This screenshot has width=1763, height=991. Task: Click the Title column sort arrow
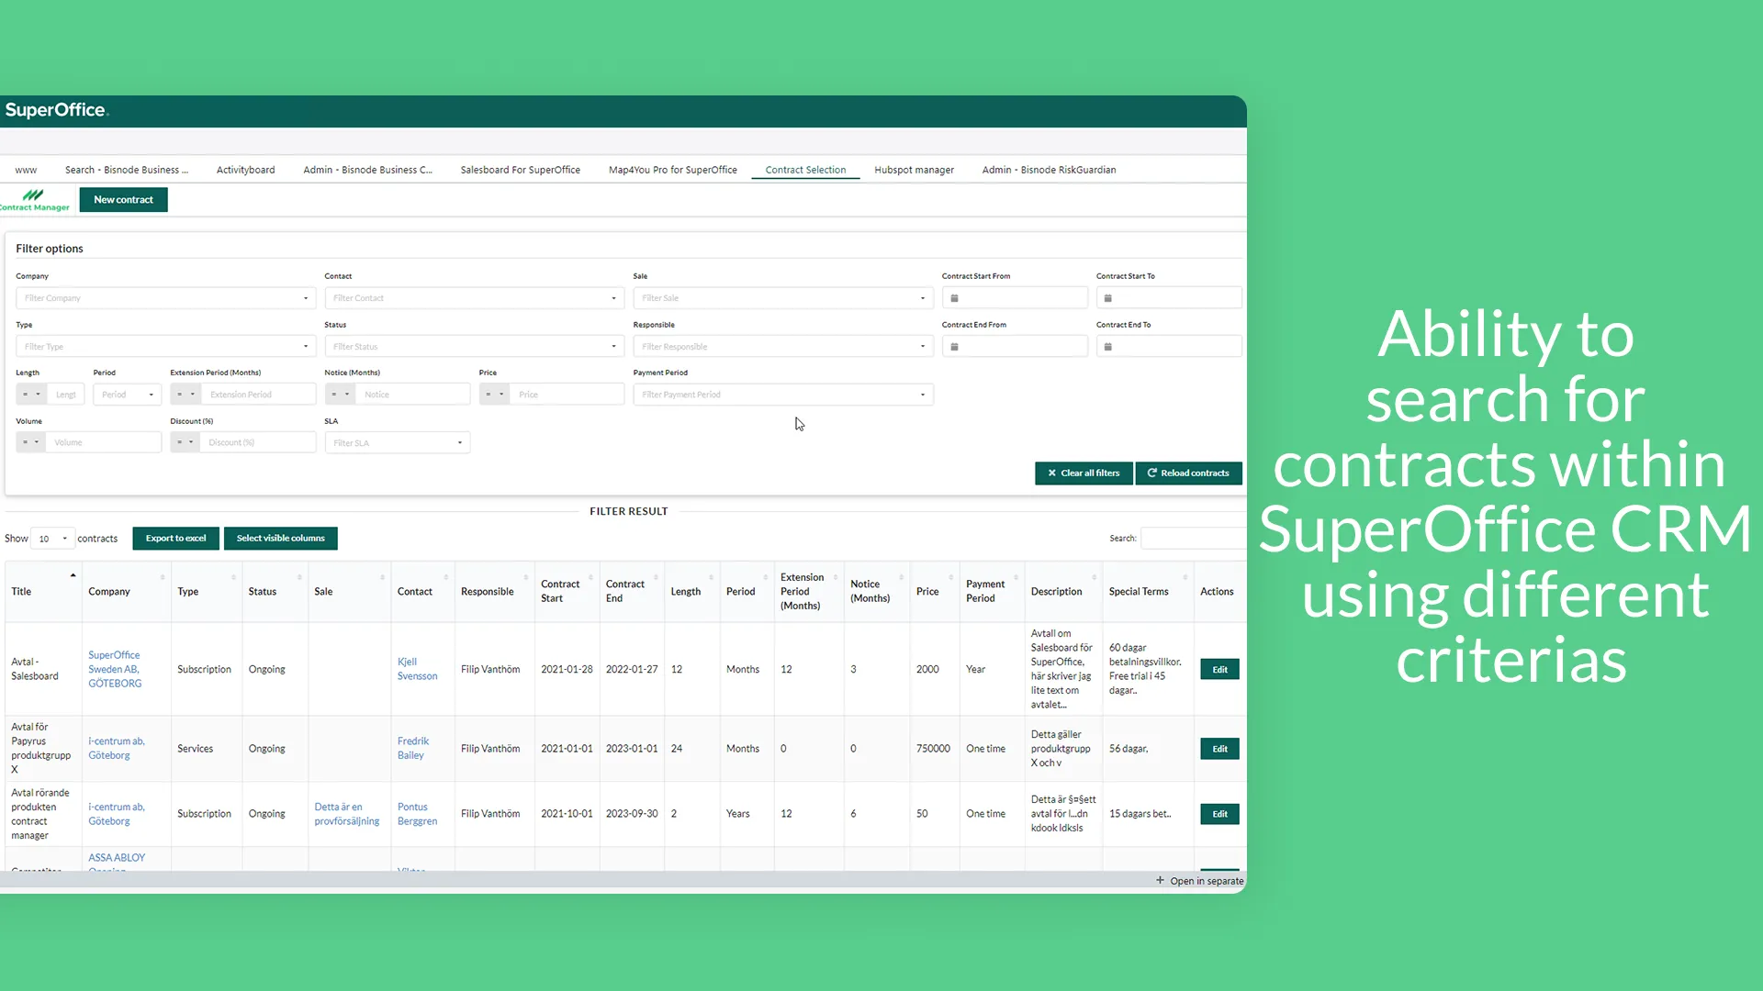point(73,576)
